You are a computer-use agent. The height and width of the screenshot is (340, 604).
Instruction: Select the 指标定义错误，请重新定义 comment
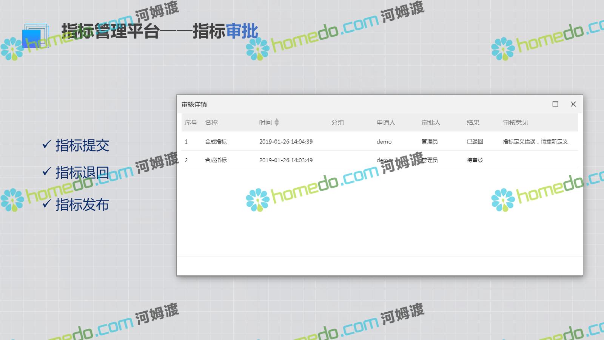click(535, 142)
